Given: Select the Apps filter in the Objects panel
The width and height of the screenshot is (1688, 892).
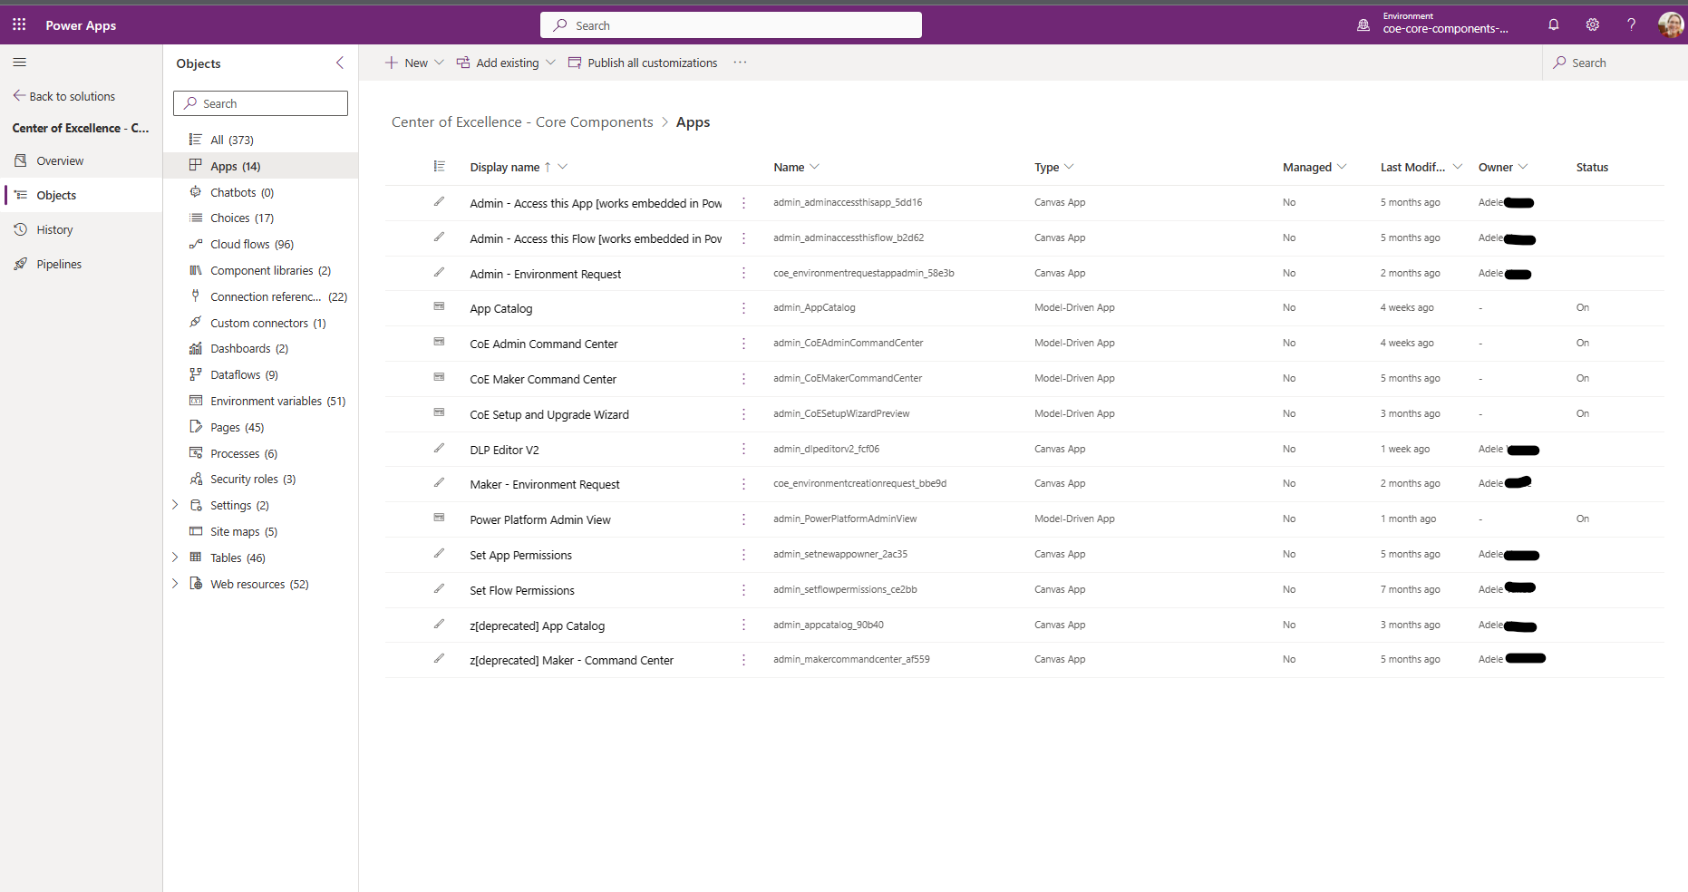Looking at the screenshot, I should tap(226, 166).
